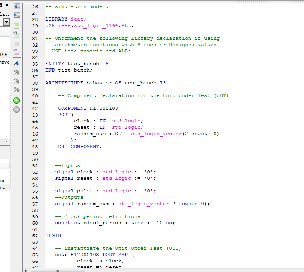Click on the 'clock_period' constant declaration
The width and height of the screenshot is (304, 272).
tap(99, 223)
